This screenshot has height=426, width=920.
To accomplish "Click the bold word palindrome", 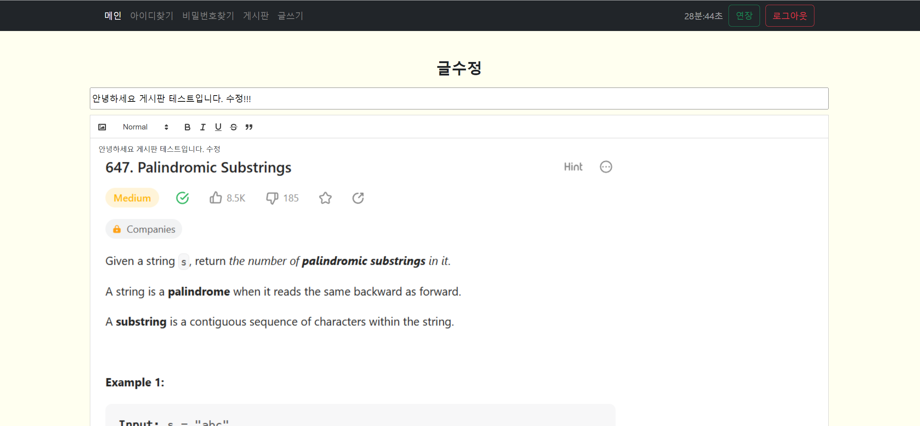I will pyautogui.click(x=199, y=292).
